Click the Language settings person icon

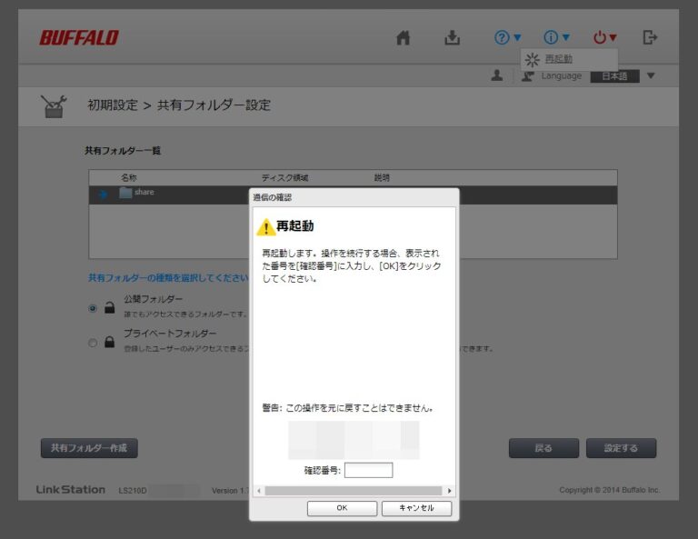click(x=527, y=75)
